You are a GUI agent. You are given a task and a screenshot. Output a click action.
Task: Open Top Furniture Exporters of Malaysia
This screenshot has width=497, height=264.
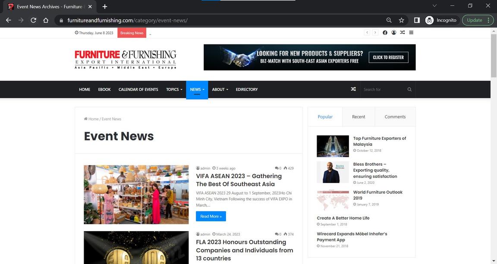pyautogui.click(x=379, y=141)
